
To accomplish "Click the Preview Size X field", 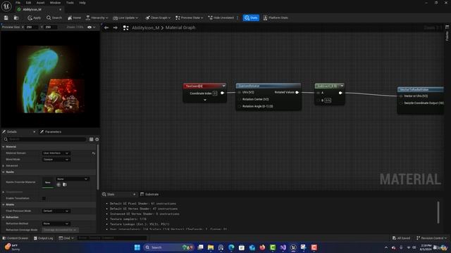I will 31,27.
